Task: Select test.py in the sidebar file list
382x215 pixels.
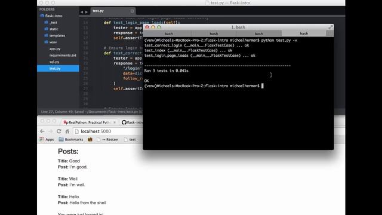Action: (x=58, y=69)
